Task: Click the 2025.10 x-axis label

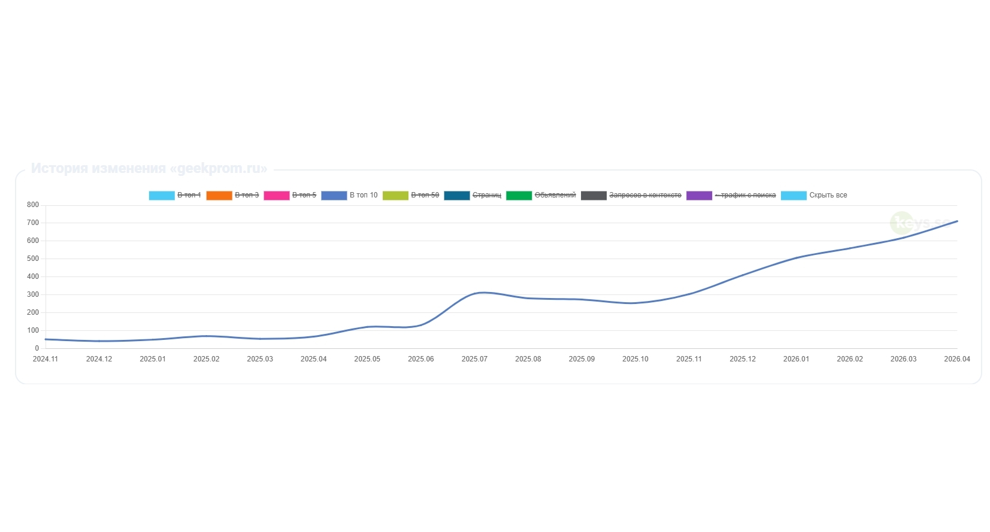Action: (635, 359)
